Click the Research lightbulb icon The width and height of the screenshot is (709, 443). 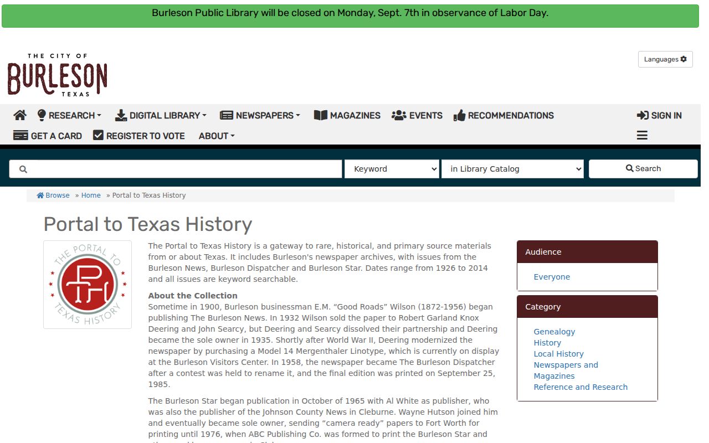click(x=42, y=115)
